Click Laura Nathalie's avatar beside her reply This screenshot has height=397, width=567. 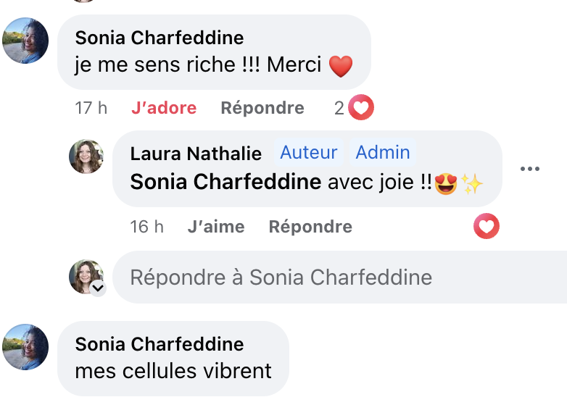(86, 156)
